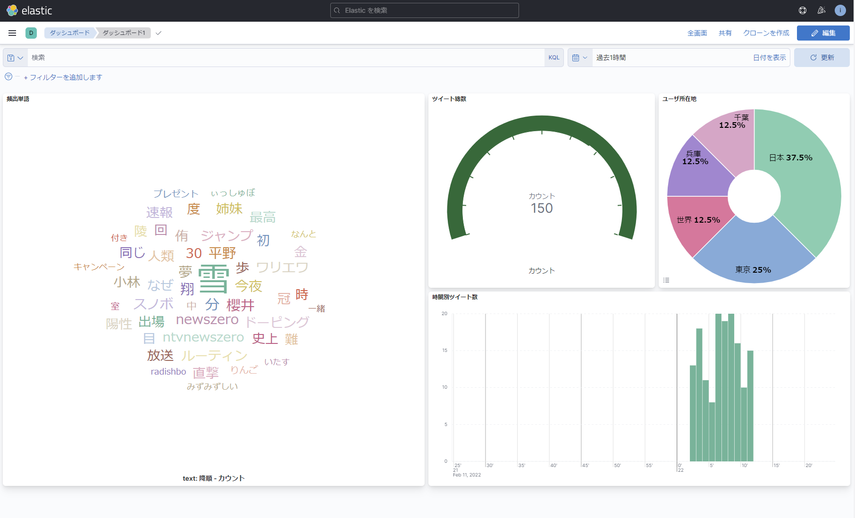Select the ダッシュボード1 breadcrumb

click(x=124, y=33)
